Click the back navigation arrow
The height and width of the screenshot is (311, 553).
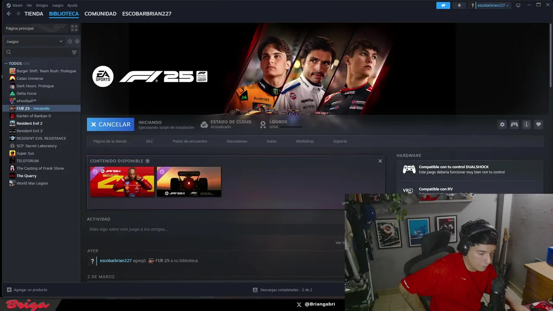pyautogui.click(x=9, y=14)
